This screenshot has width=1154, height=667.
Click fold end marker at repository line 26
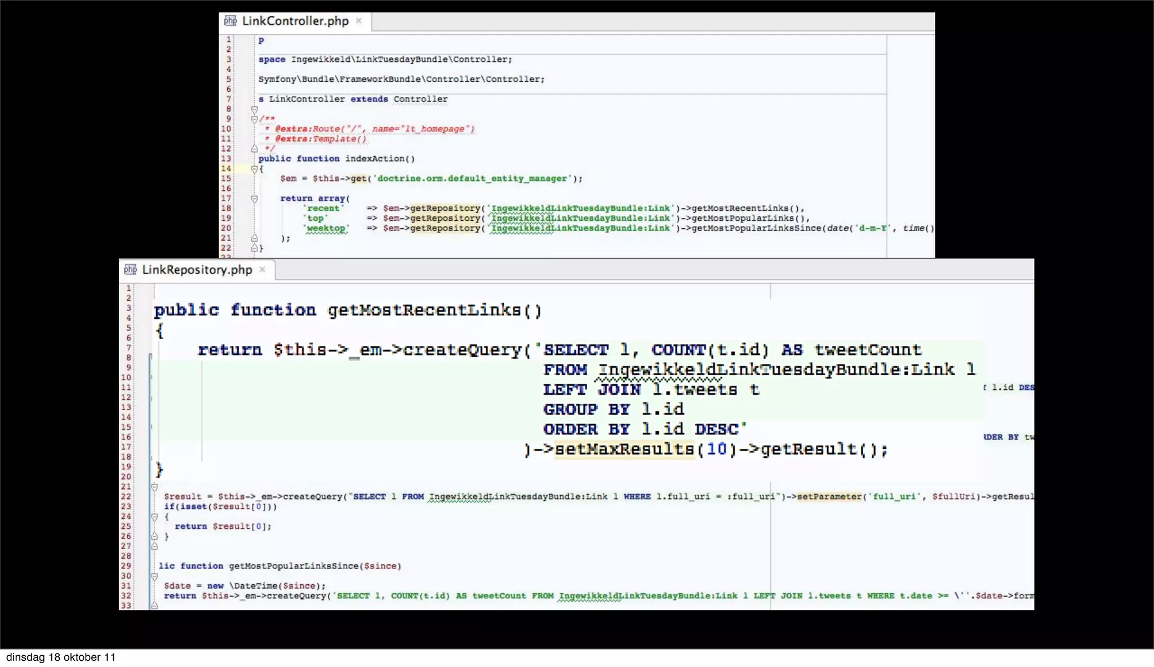[x=154, y=536]
